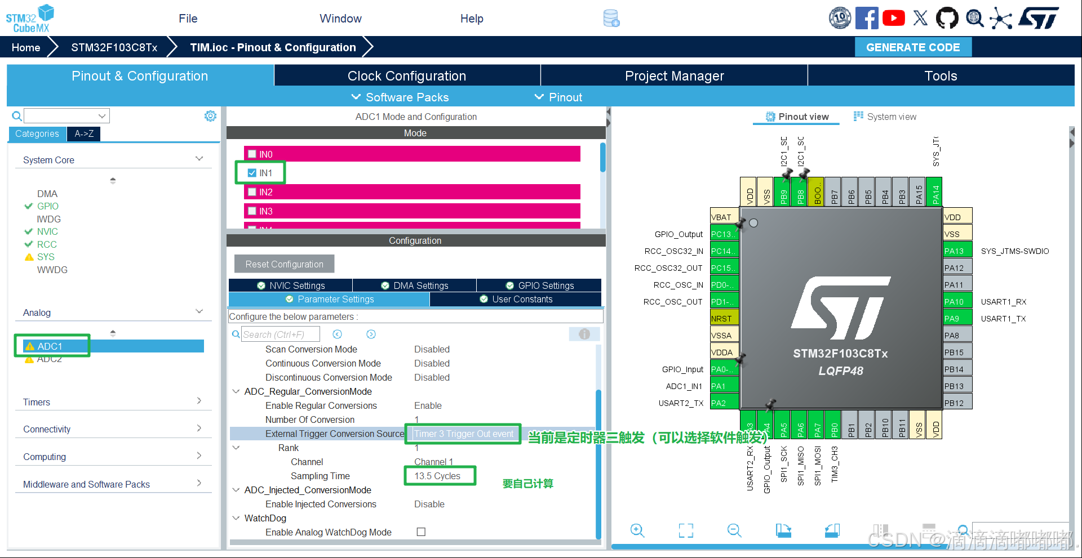Click the PC13 pin on the chip

[x=725, y=234]
